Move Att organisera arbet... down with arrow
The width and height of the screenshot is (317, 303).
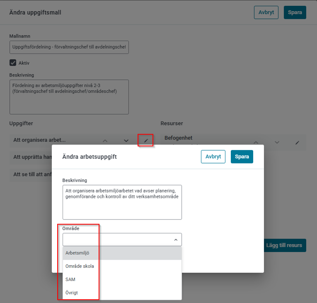(x=126, y=141)
